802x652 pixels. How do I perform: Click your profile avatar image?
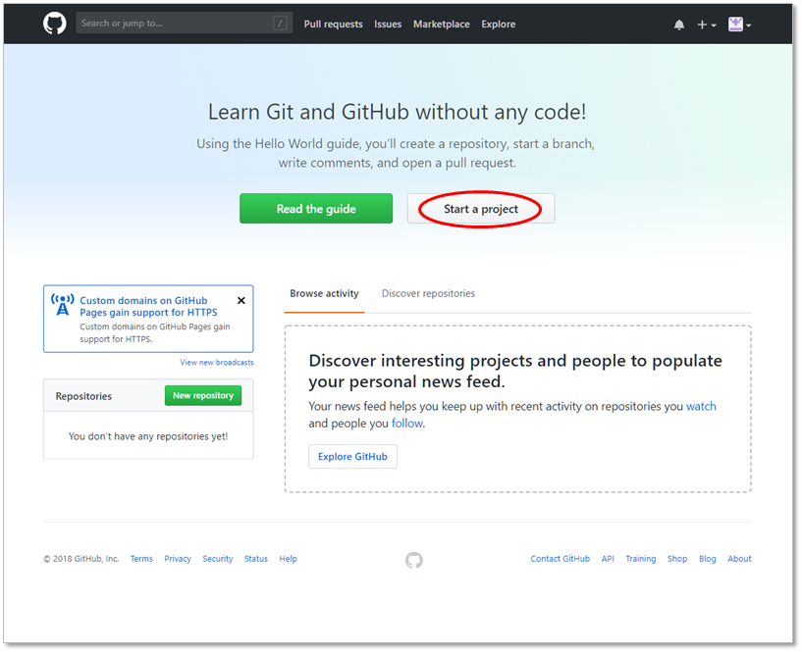click(734, 24)
